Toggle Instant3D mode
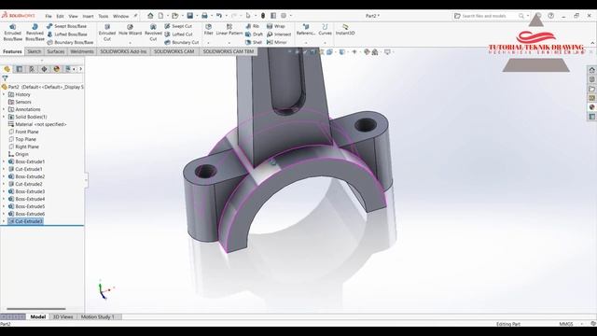This screenshot has height=336, width=597. (x=345, y=30)
